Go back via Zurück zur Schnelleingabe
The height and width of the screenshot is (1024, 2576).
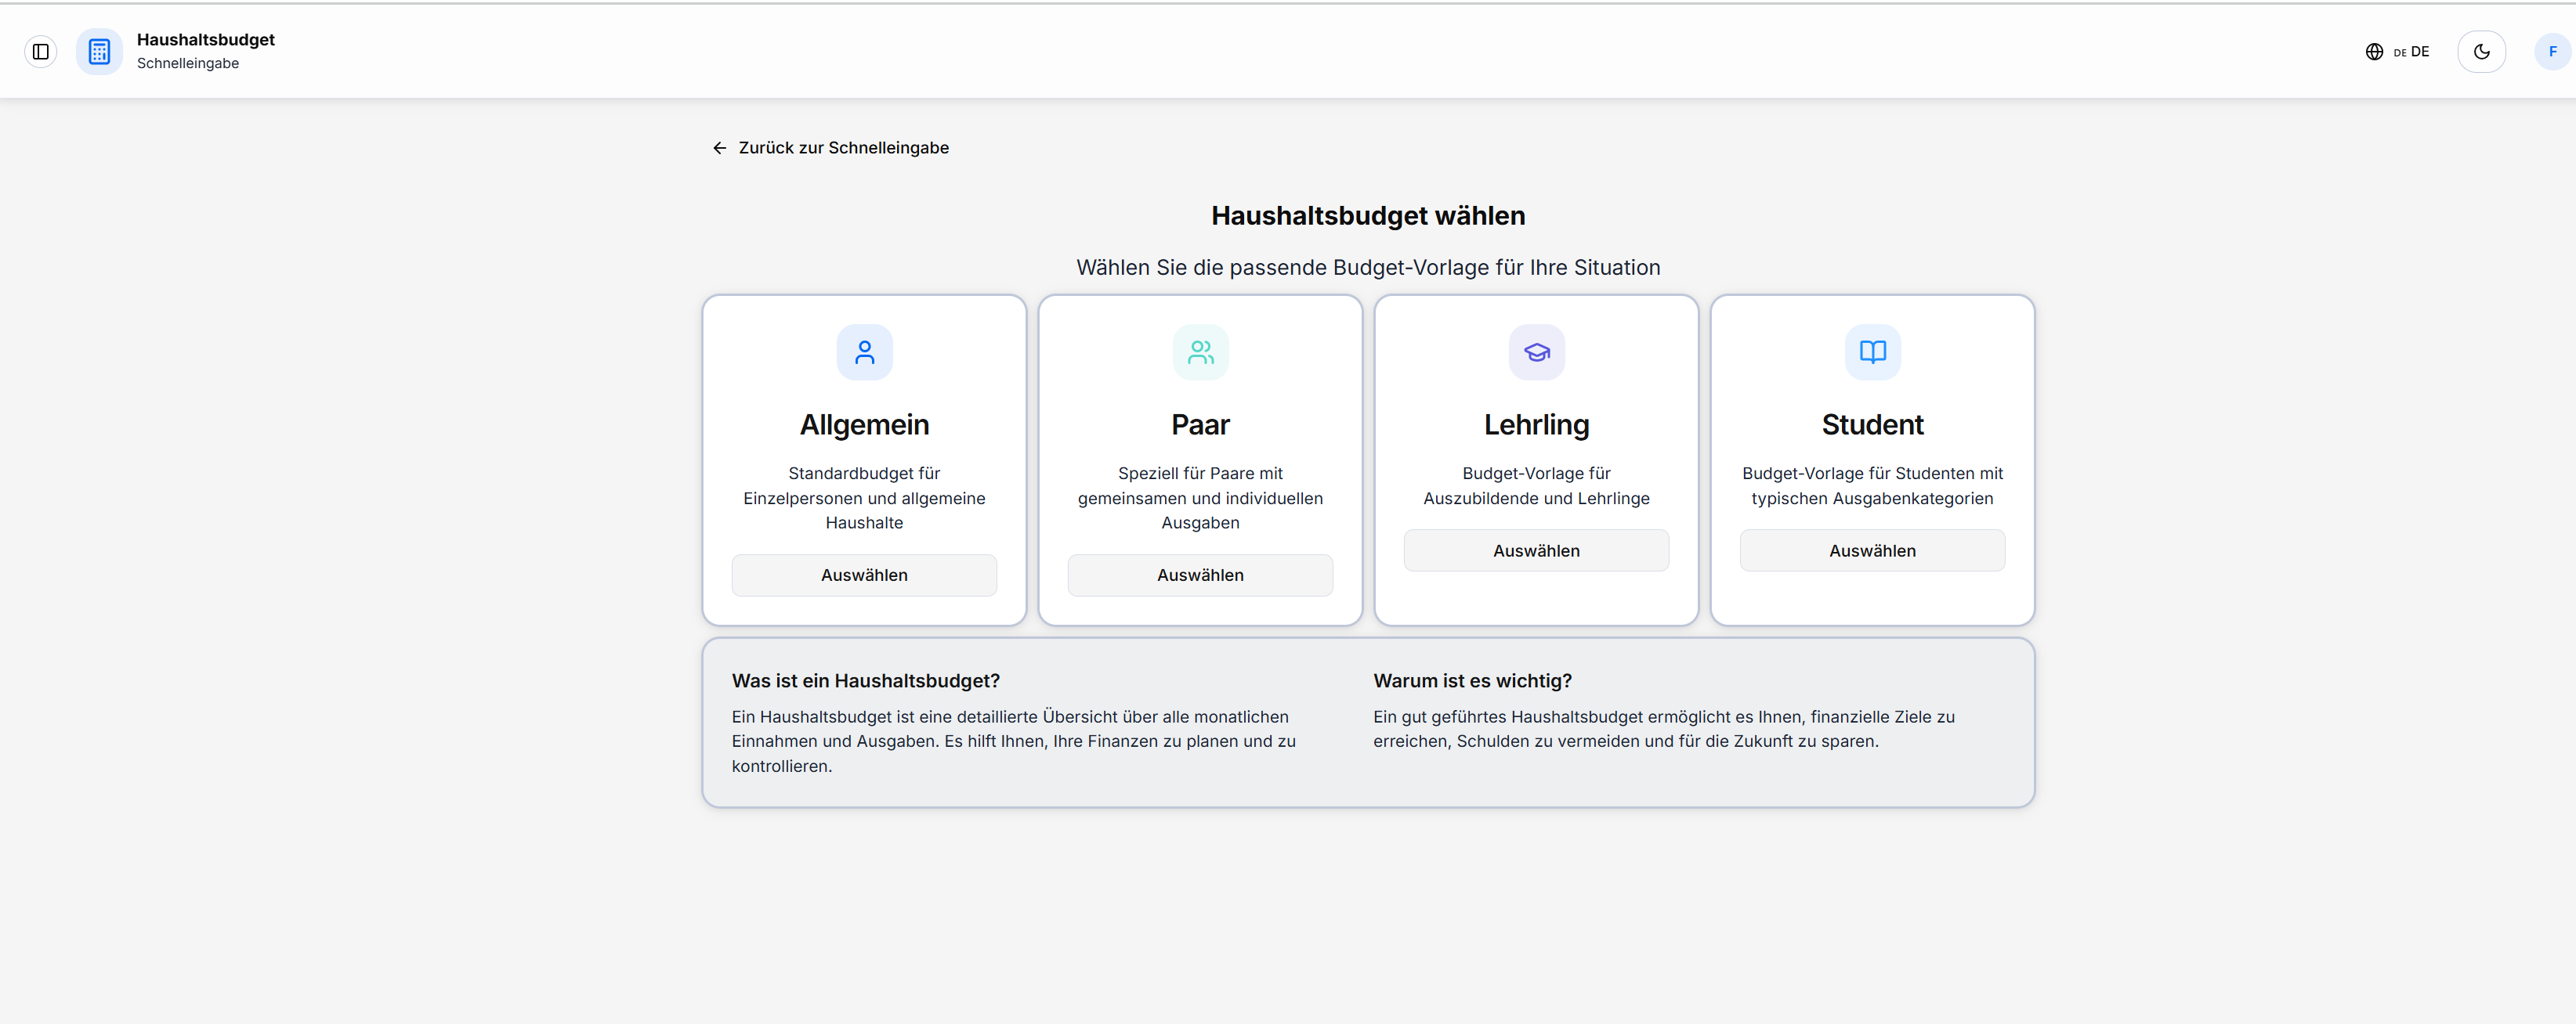click(843, 148)
